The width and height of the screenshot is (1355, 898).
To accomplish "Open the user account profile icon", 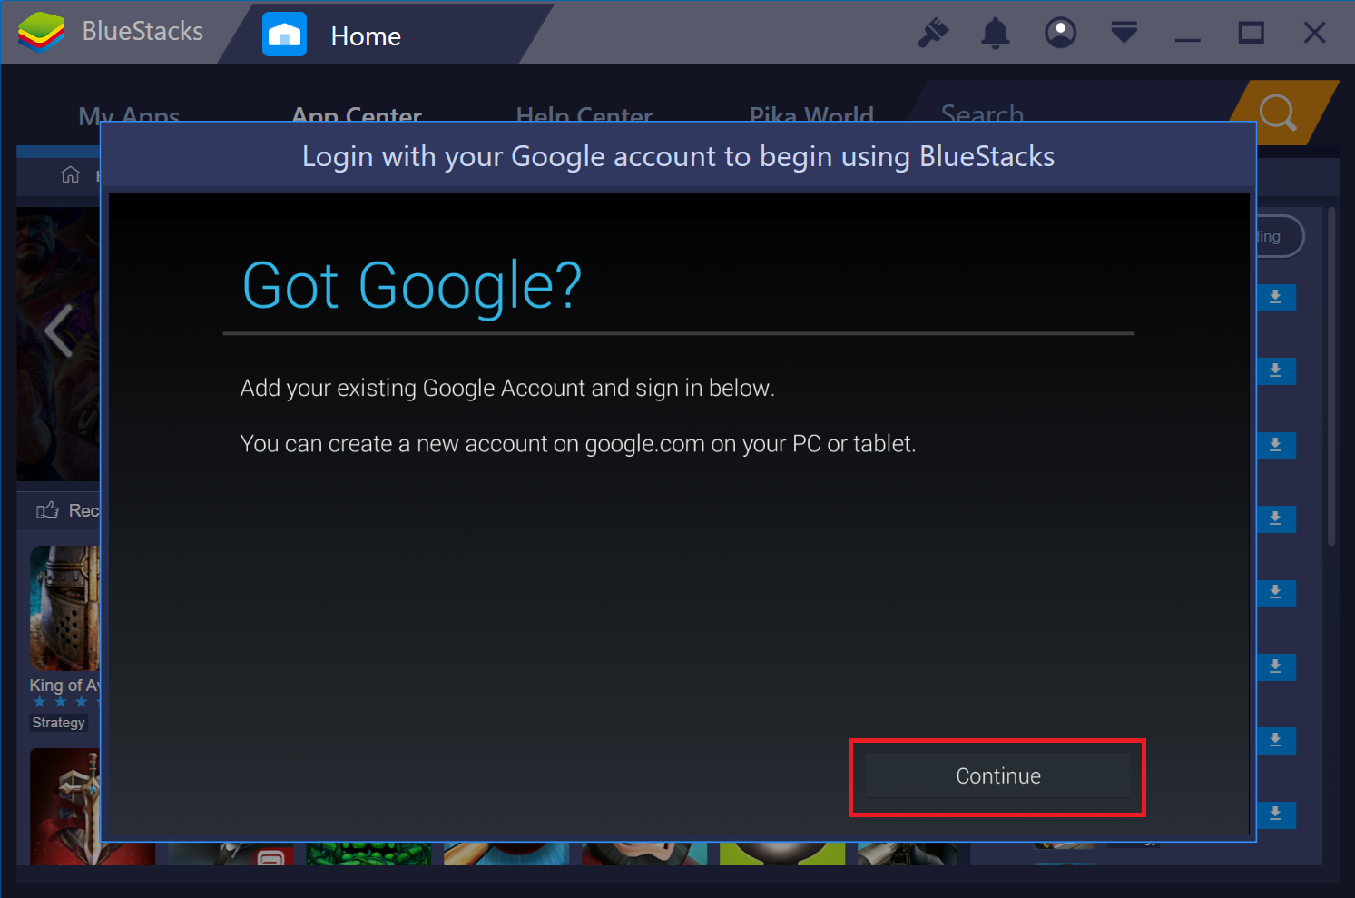I will tap(1060, 33).
